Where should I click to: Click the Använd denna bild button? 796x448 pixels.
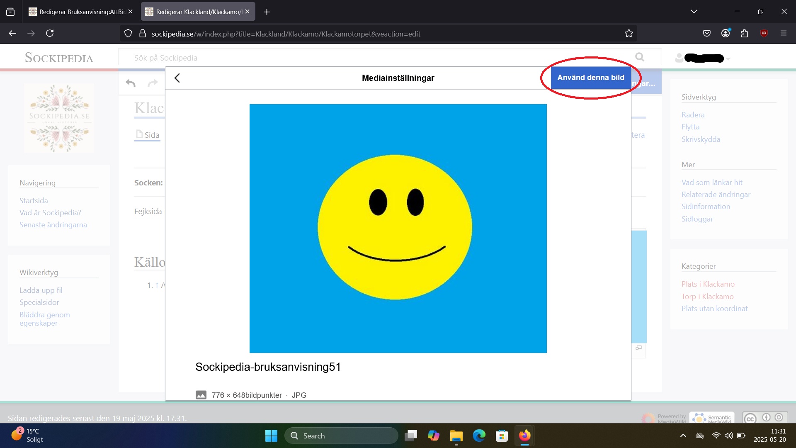pyautogui.click(x=590, y=78)
